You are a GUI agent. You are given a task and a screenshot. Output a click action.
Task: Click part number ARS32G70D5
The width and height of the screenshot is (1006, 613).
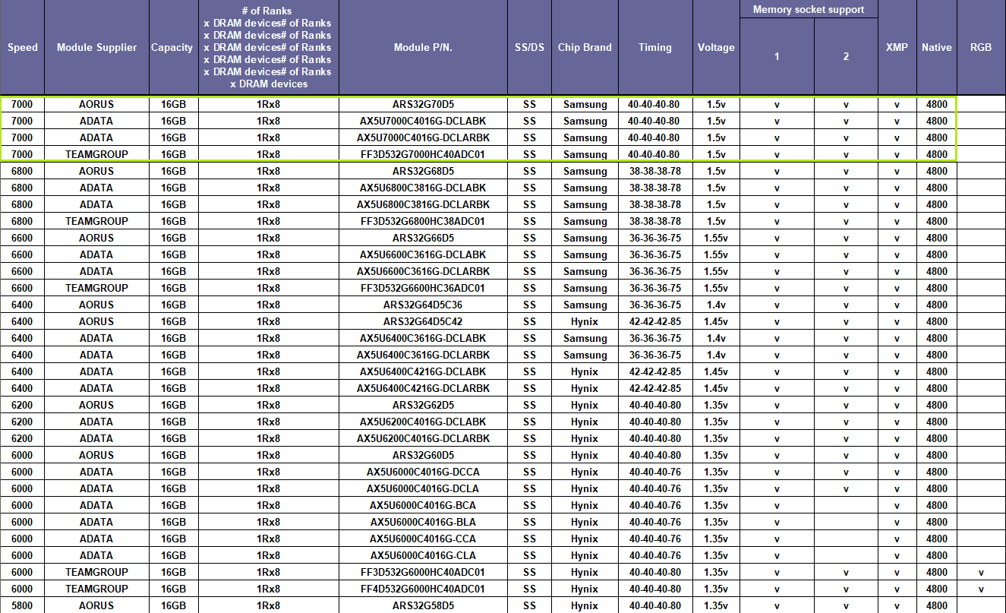tap(423, 104)
